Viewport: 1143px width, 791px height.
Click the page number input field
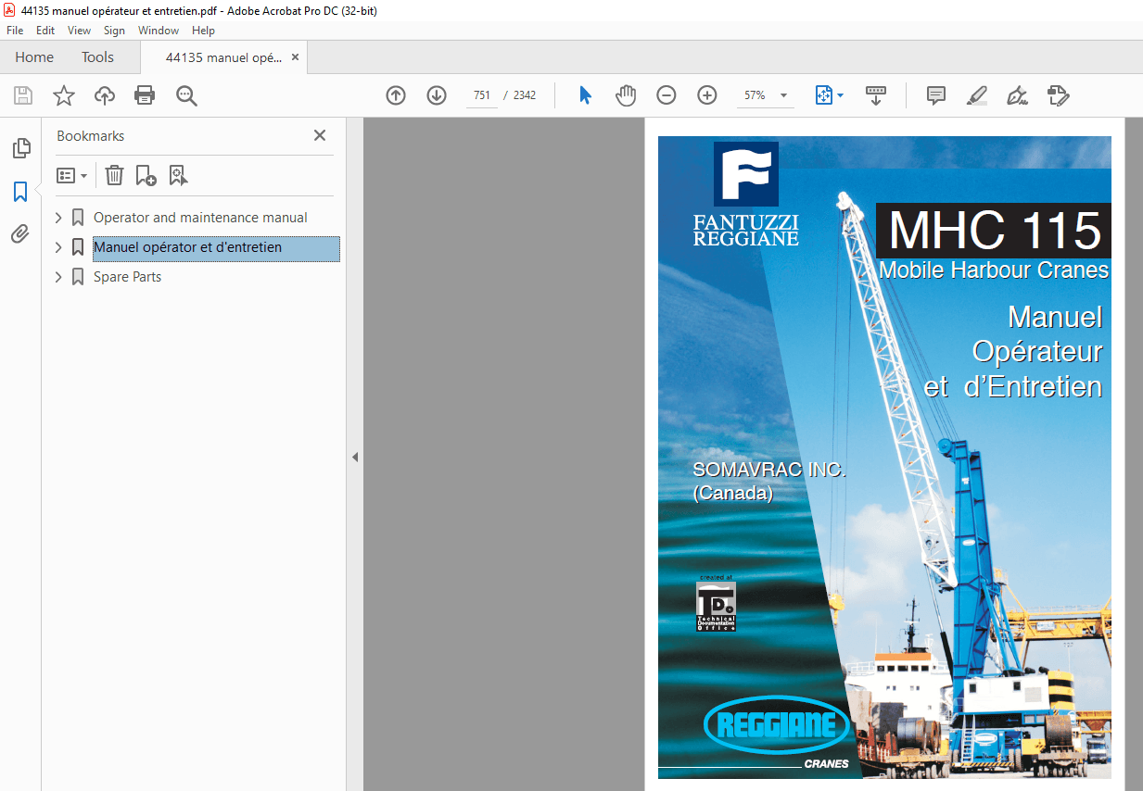click(x=481, y=94)
